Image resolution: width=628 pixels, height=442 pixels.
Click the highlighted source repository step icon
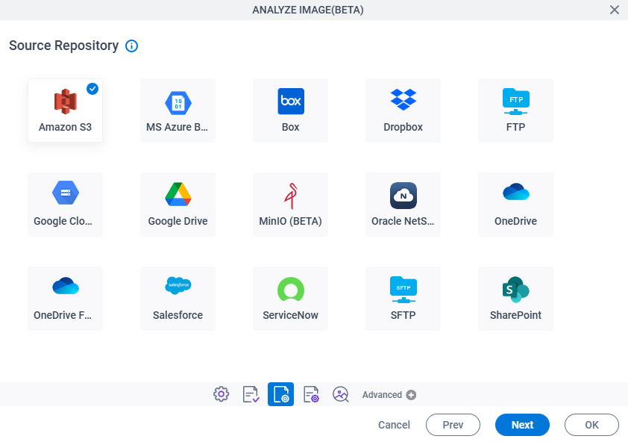coord(280,394)
